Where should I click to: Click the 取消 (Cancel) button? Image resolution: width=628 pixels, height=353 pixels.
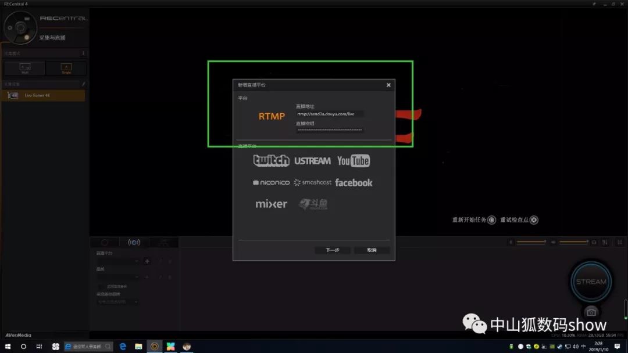[x=372, y=250]
